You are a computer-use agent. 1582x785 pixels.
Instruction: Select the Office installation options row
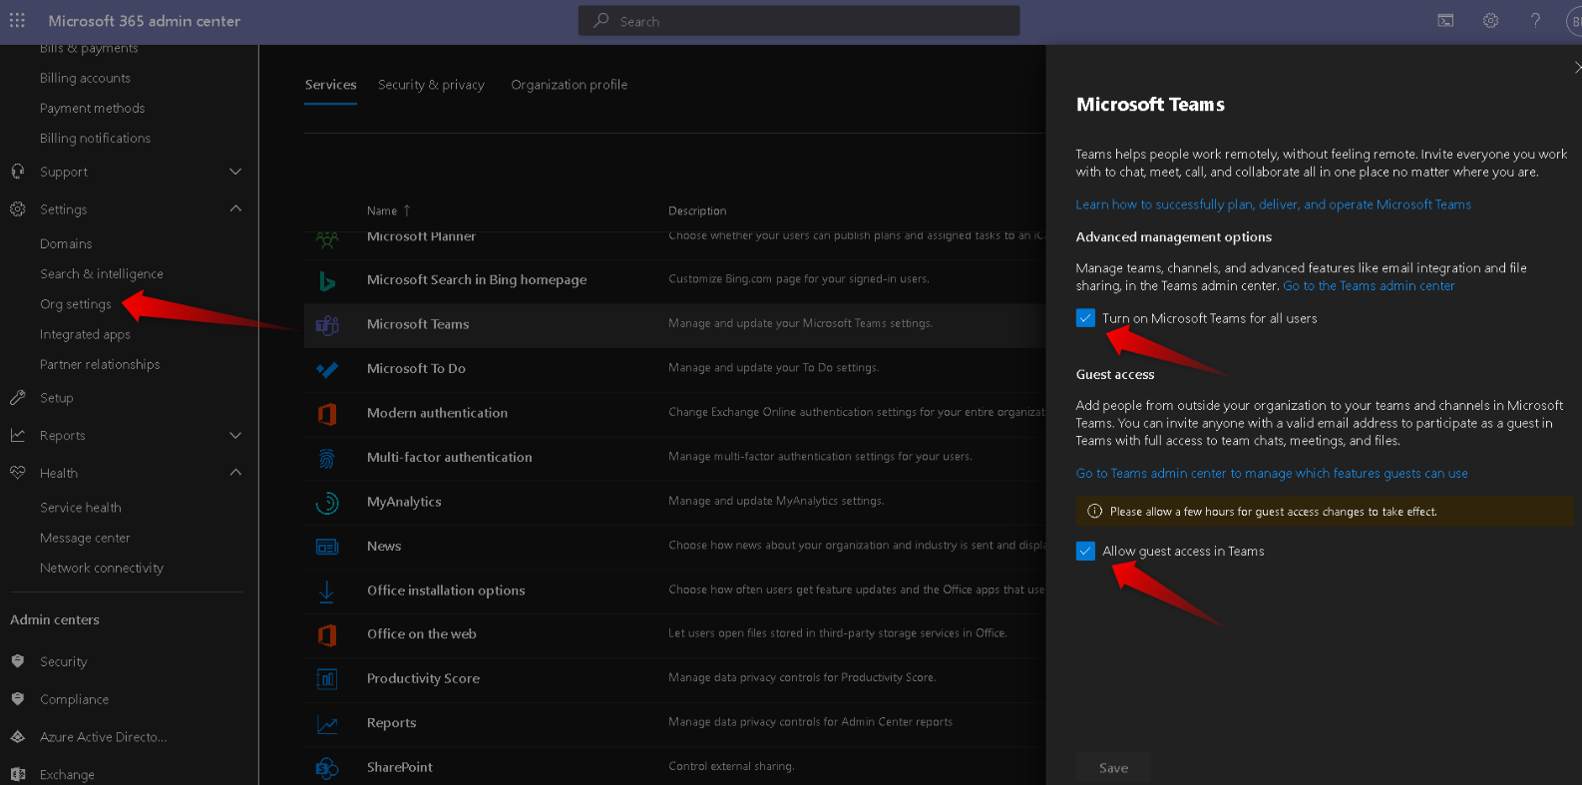[674, 590]
